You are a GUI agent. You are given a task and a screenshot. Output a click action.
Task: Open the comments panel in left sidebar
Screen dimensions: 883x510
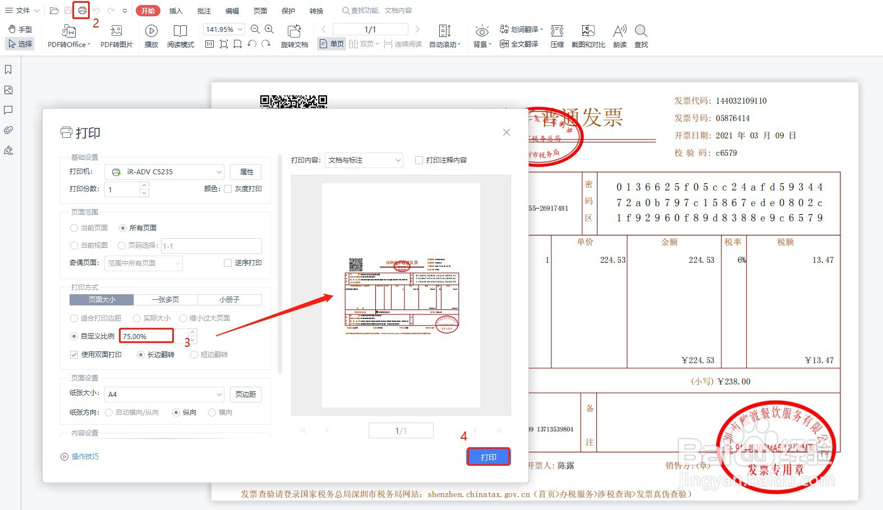tap(8, 110)
